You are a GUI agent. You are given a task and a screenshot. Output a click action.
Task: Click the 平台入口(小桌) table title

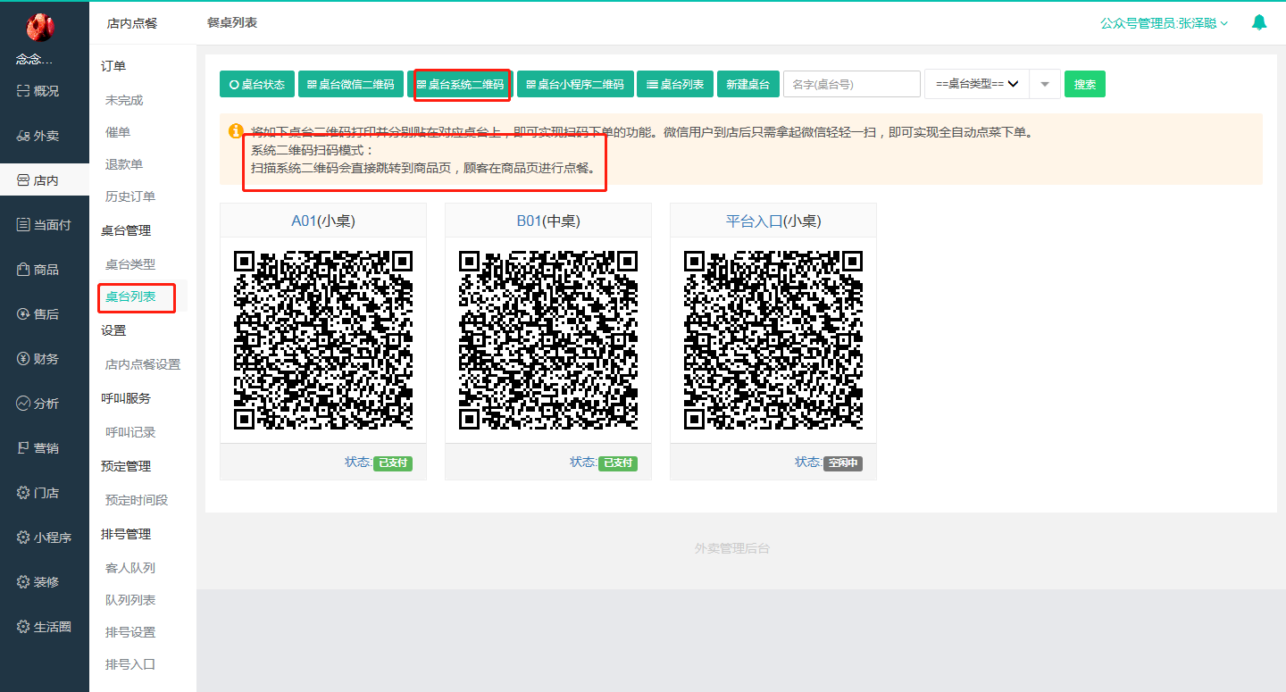tap(773, 221)
